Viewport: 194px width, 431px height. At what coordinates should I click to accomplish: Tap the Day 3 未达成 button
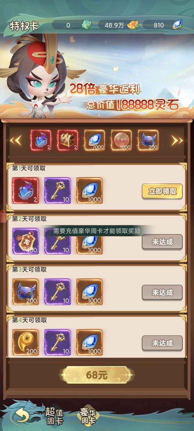coord(162,293)
